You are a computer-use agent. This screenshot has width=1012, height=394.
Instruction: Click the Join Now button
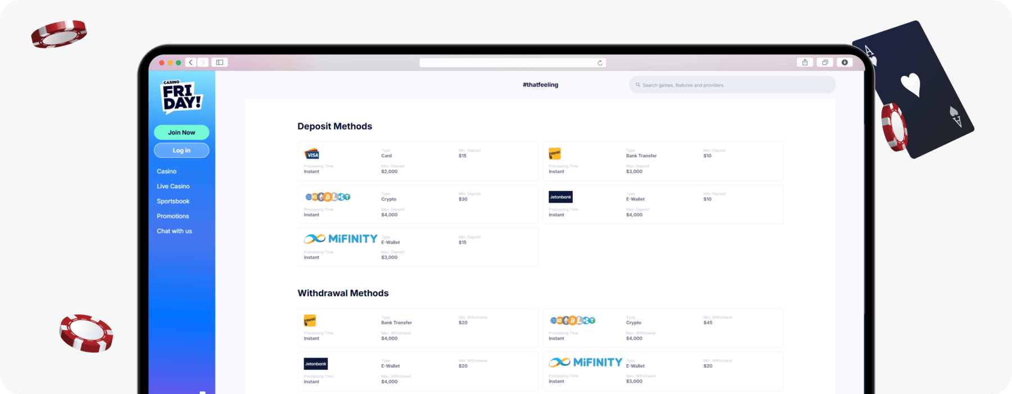click(182, 132)
